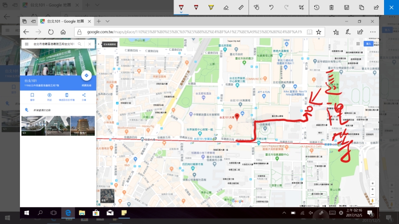Click the Google Maps search box
The height and width of the screenshot is (224, 399).
click(x=54, y=44)
